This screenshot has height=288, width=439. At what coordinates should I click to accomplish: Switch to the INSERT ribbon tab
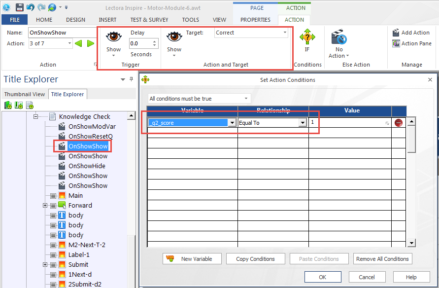[107, 20]
